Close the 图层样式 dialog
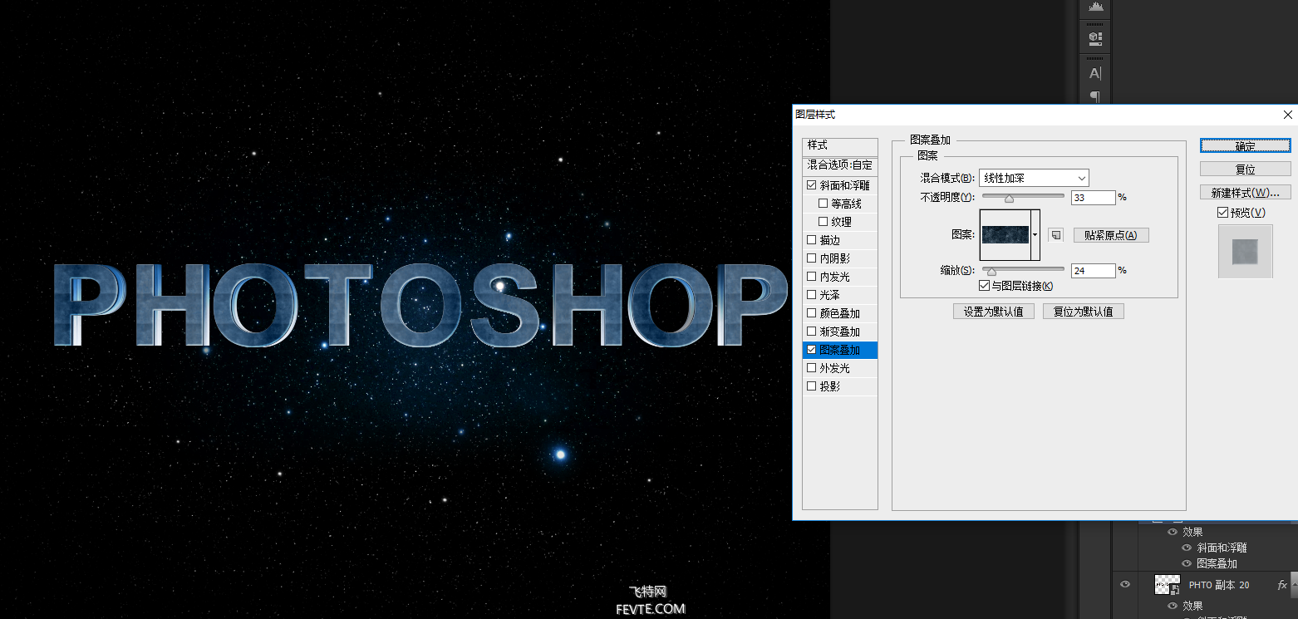 coord(1288,115)
